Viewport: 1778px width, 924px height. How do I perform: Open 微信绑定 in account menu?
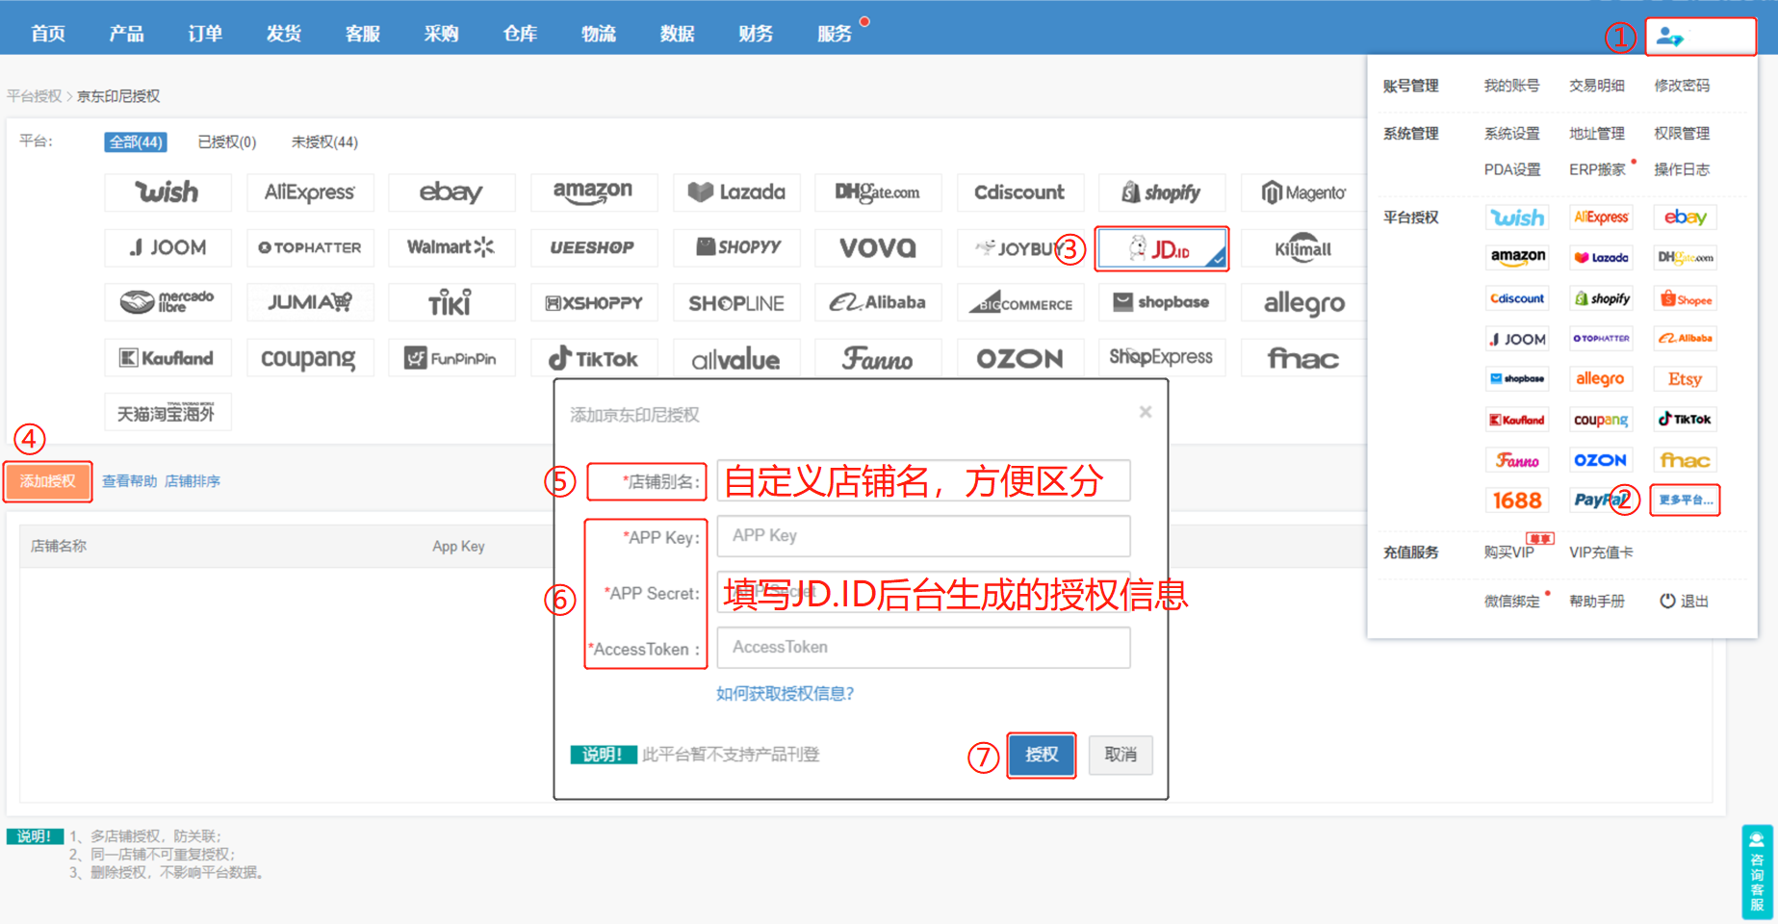click(x=1511, y=602)
